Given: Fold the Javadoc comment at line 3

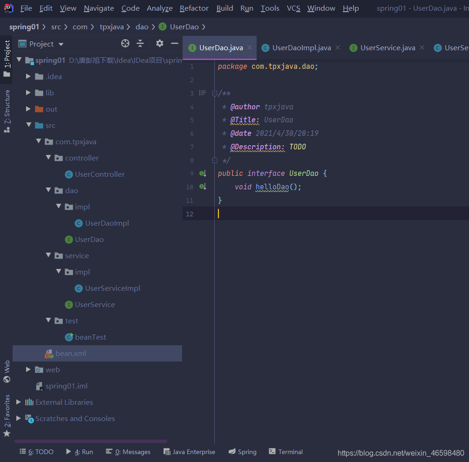Looking at the screenshot, I should [x=214, y=94].
